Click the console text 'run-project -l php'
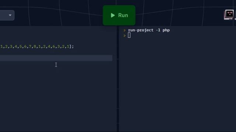The height and width of the screenshot is (132, 236). pos(149,30)
